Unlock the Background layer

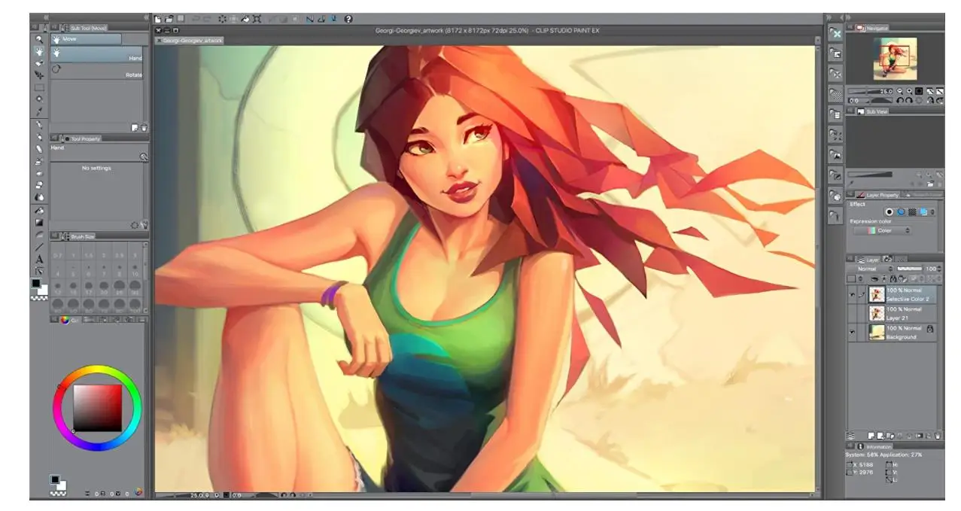coord(929,330)
